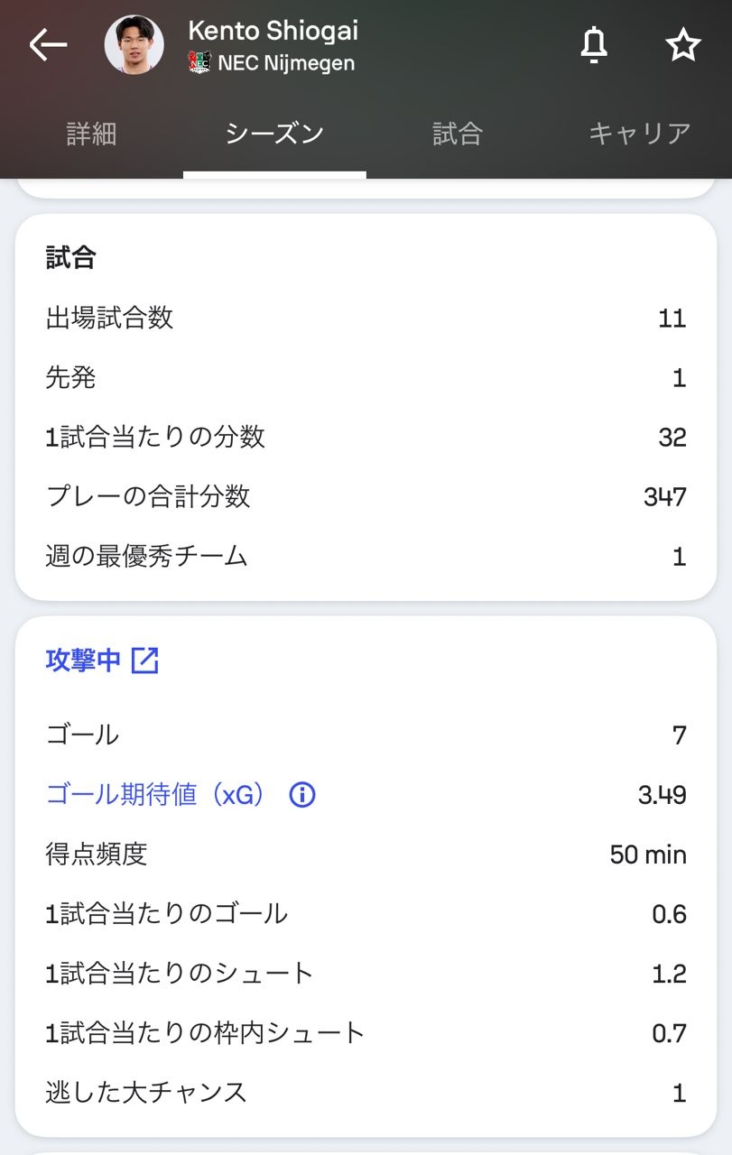This screenshot has width=732, height=1155.
Task: Tap the ゴール期待値（xG） link
Action: pos(156,795)
